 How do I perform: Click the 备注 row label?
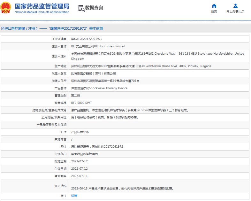click(64, 147)
